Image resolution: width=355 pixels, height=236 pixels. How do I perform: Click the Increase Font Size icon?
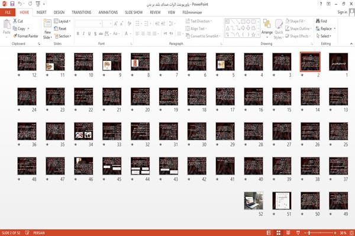pos(116,23)
